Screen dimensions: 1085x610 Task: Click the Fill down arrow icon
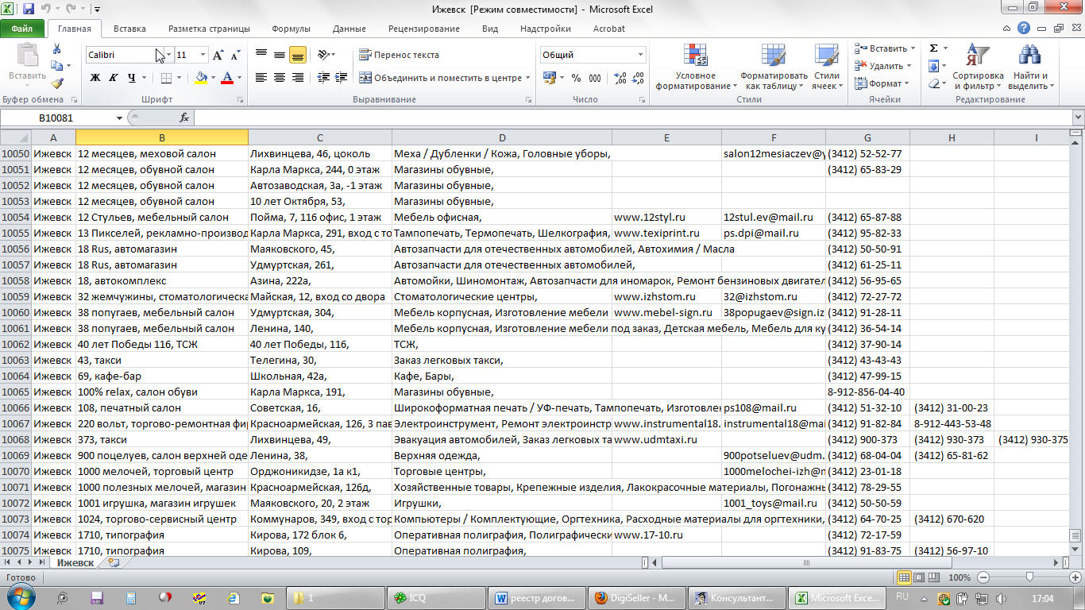(934, 66)
